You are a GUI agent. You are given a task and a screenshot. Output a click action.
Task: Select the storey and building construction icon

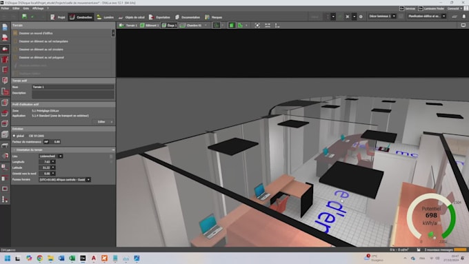tap(5, 59)
